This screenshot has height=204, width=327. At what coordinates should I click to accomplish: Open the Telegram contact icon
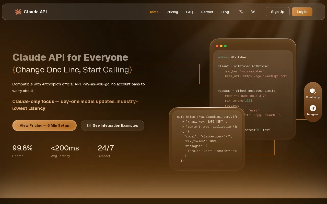click(x=313, y=108)
